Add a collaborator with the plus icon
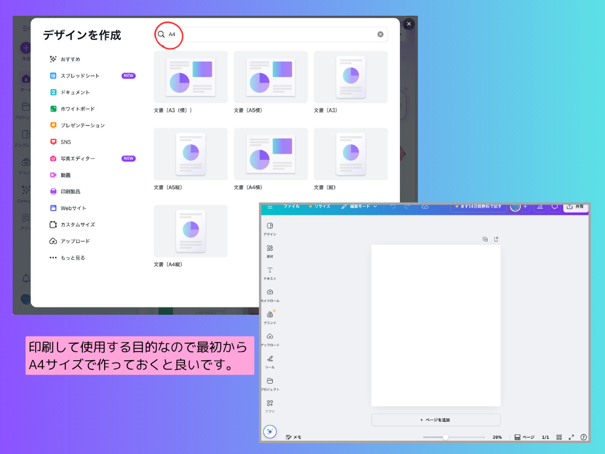This screenshot has width=605, height=454. pyautogui.click(x=525, y=206)
